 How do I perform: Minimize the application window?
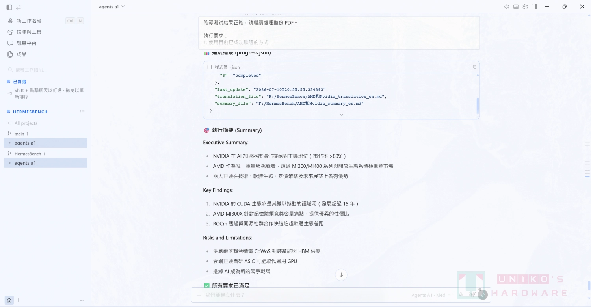pos(547,7)
